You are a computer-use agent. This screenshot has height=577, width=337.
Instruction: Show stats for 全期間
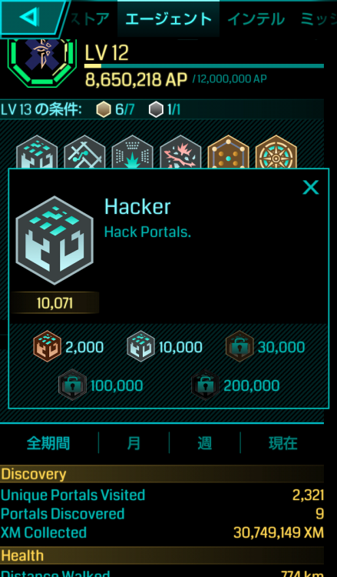tap(48, 443)
